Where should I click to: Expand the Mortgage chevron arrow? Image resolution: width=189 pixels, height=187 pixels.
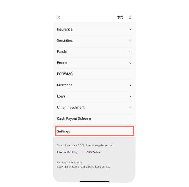coord(130,85)
